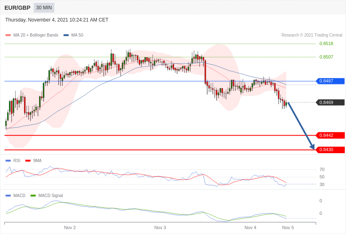Image resolution: width=346 pixels, height=234 pixels.
Task: Click the black 0.8469 current price tag
Action: click(331, 102)
